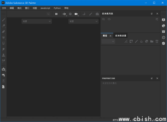Click the add fill layer bucket icon
The width and height of the screenshot is (167, 122).
point(141,41)
